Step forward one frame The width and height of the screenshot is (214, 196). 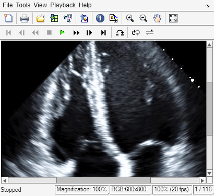89,32
